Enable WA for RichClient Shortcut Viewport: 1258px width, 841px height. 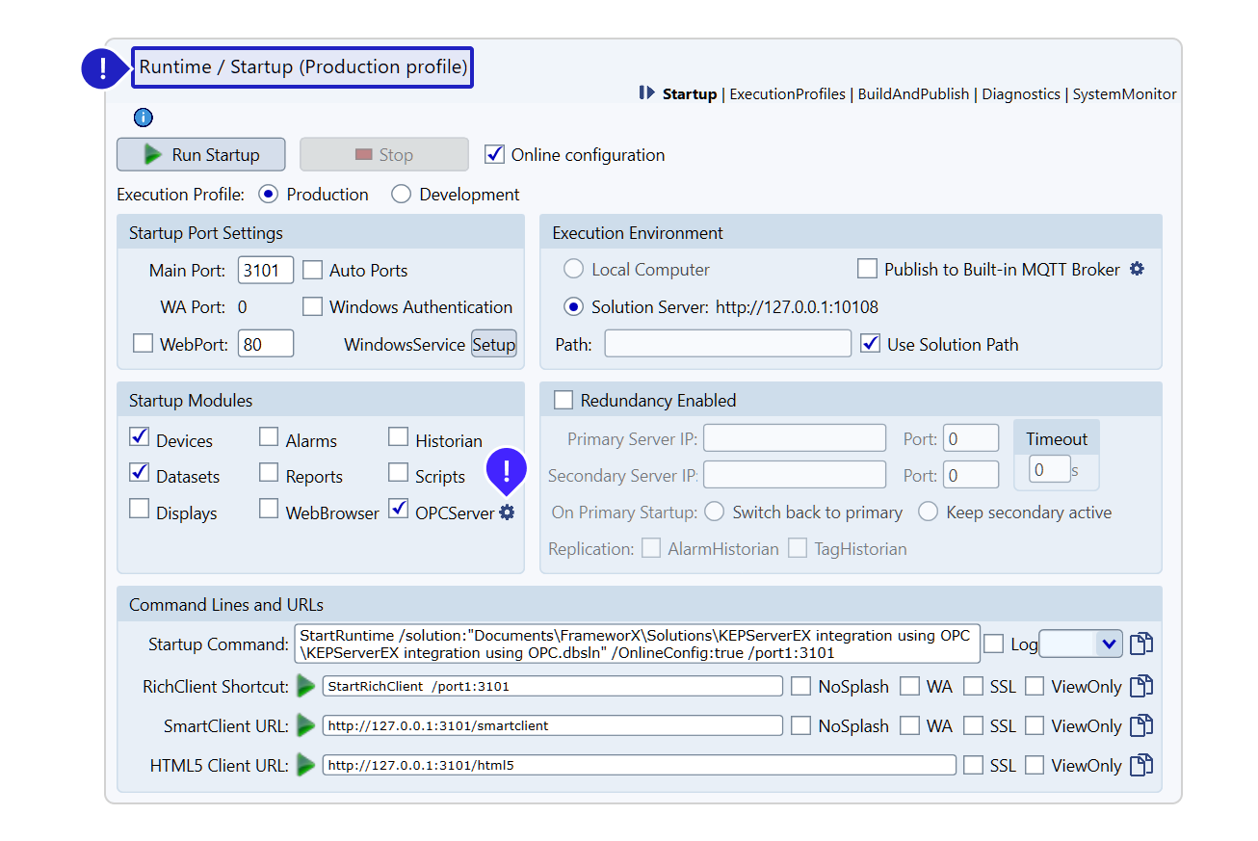pyautogui.click(x=909, y=686)
